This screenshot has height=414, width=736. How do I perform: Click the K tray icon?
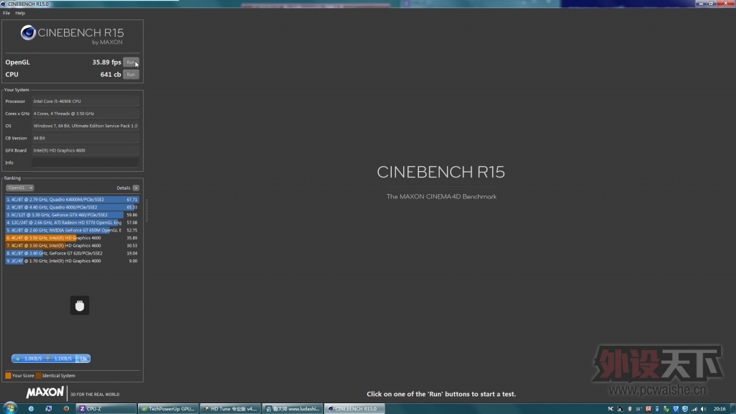611,409
